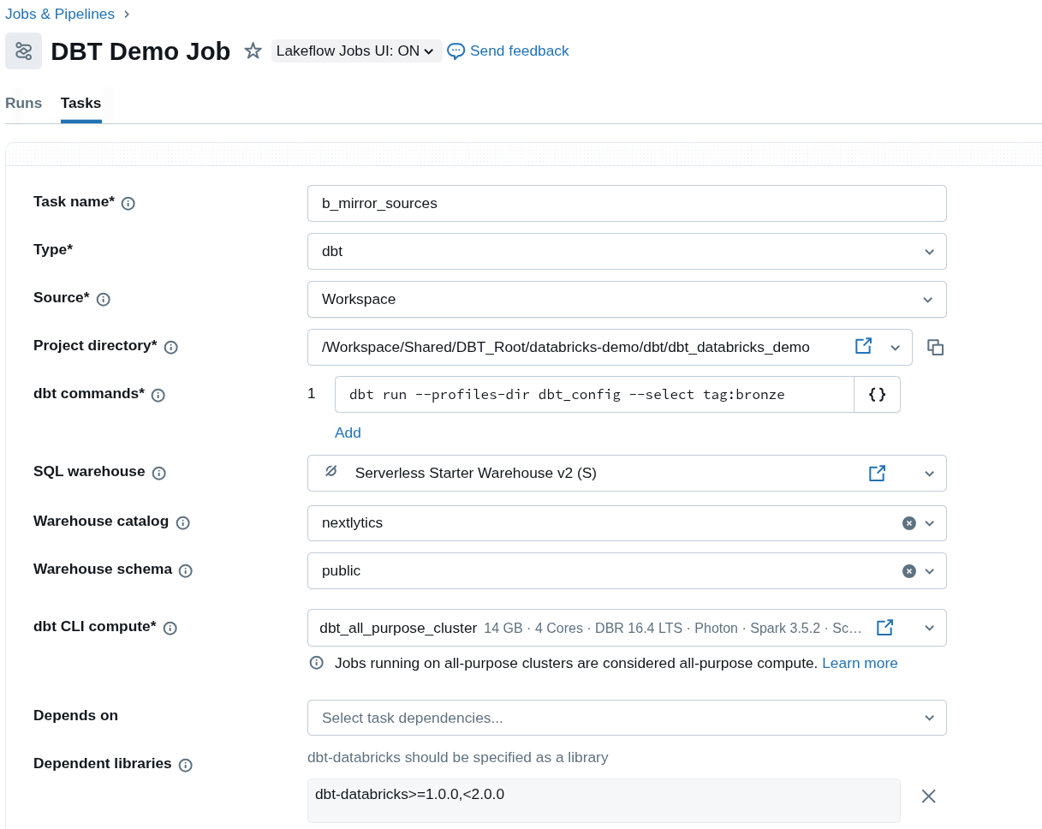The width and height of the screenshot is (1042, 829).
Task: Open the Learn more link
Action: coord(859,662)
